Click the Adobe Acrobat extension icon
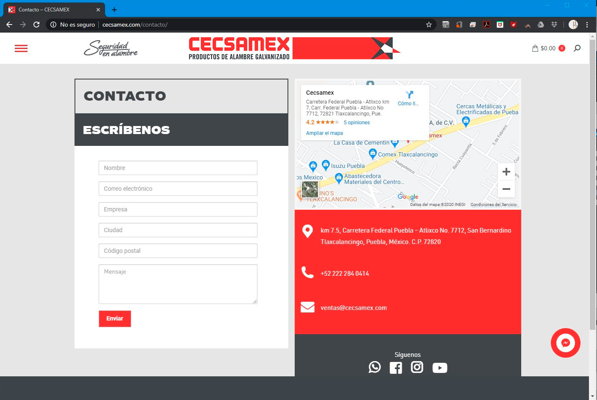The height and width of the screenshot is (400, 597). [486, 25]
